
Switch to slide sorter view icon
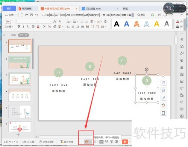tap(106, 142)
